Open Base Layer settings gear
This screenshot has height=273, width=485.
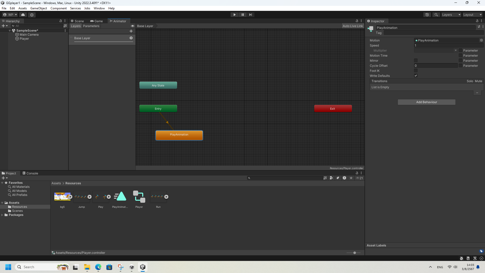pos(131,38)
